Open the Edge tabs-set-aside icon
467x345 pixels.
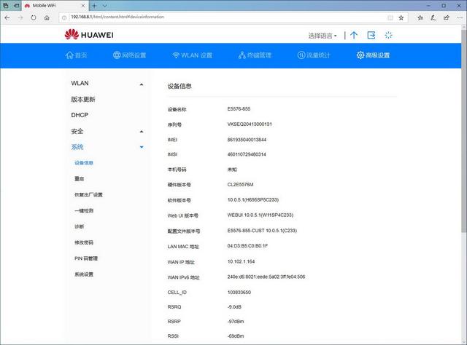tap(5, 5)
